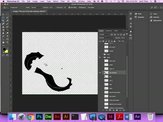The image size is (163, 122).
Task: Select the Healing Brush tool
Action: pos(3,24)
